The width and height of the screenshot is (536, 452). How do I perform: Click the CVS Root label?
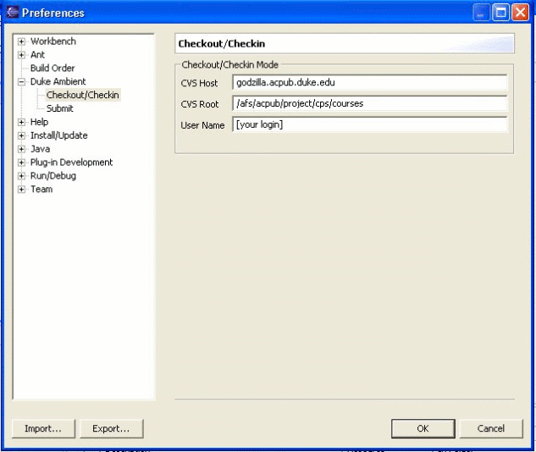pyautogui.click(x=199, y=104)
